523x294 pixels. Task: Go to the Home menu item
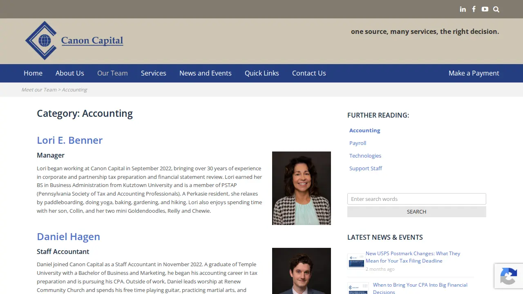(33, 73)
